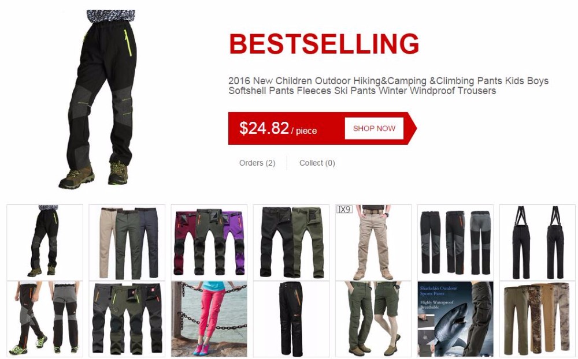578x359 pixels.
Task: Open the IX9 khaki tactical pants thumbnail
Action: (373, 242)
